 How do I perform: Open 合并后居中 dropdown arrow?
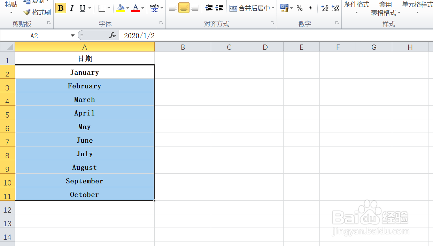[x=273, y=8]
